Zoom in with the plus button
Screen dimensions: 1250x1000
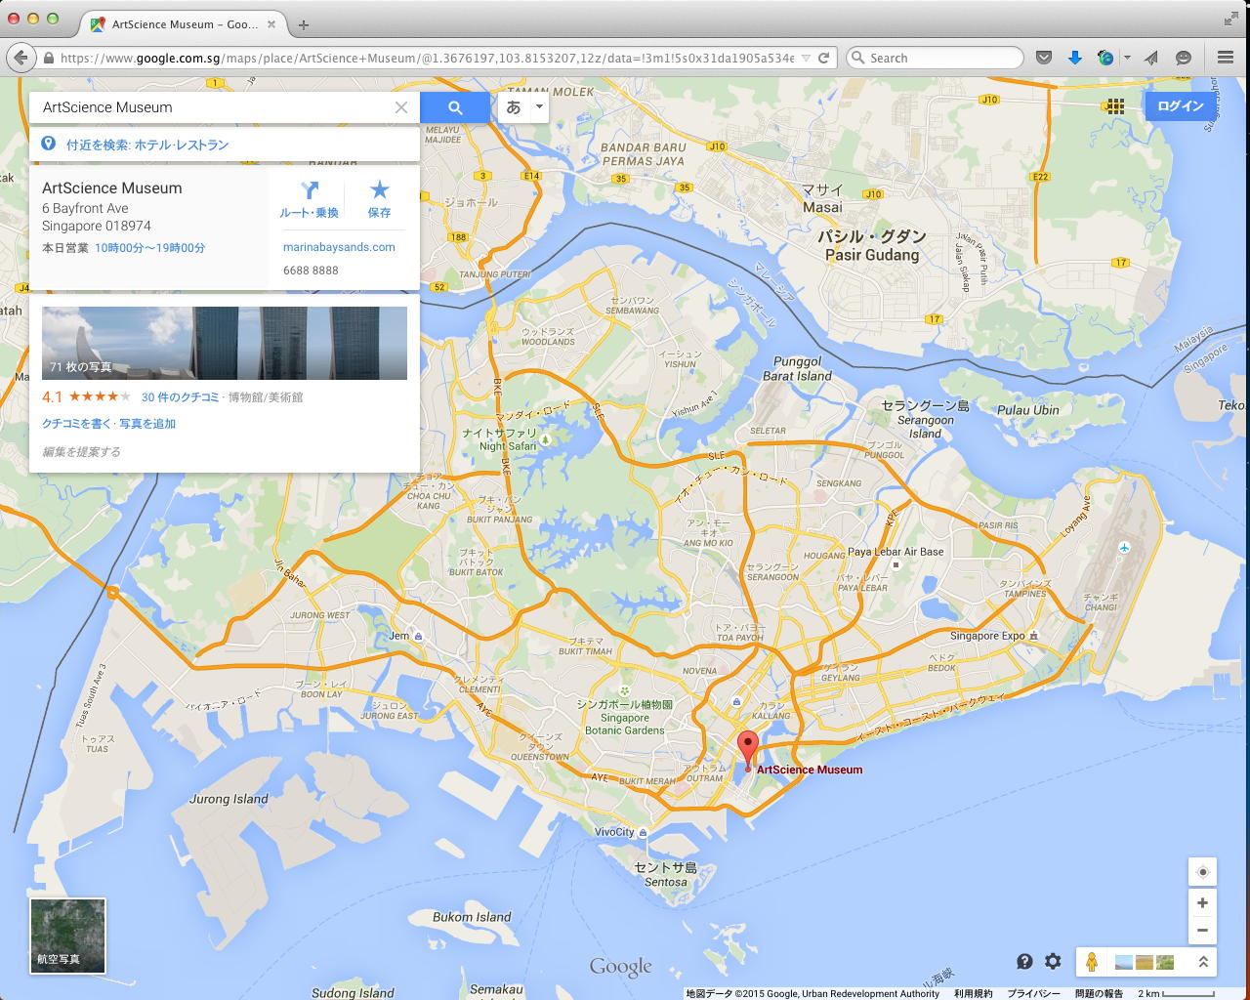[1202, 903]
